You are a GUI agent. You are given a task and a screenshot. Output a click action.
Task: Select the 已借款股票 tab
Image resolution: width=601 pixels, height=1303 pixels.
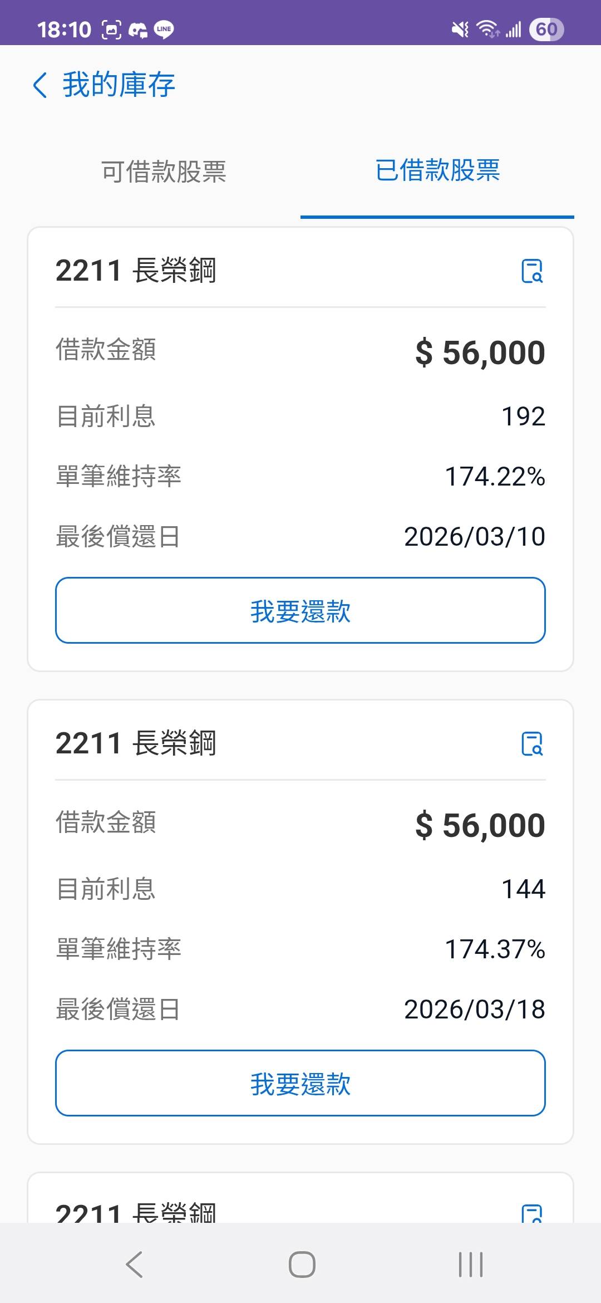(x=437, y=170)
